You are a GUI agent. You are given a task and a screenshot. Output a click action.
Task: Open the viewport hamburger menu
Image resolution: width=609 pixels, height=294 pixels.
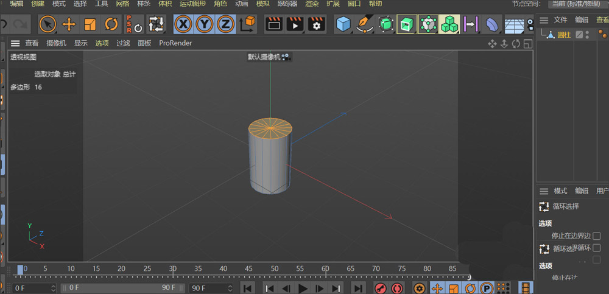coord(15,43)
